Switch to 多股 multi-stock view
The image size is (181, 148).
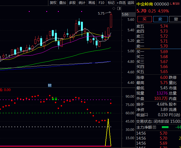(72, 3)
